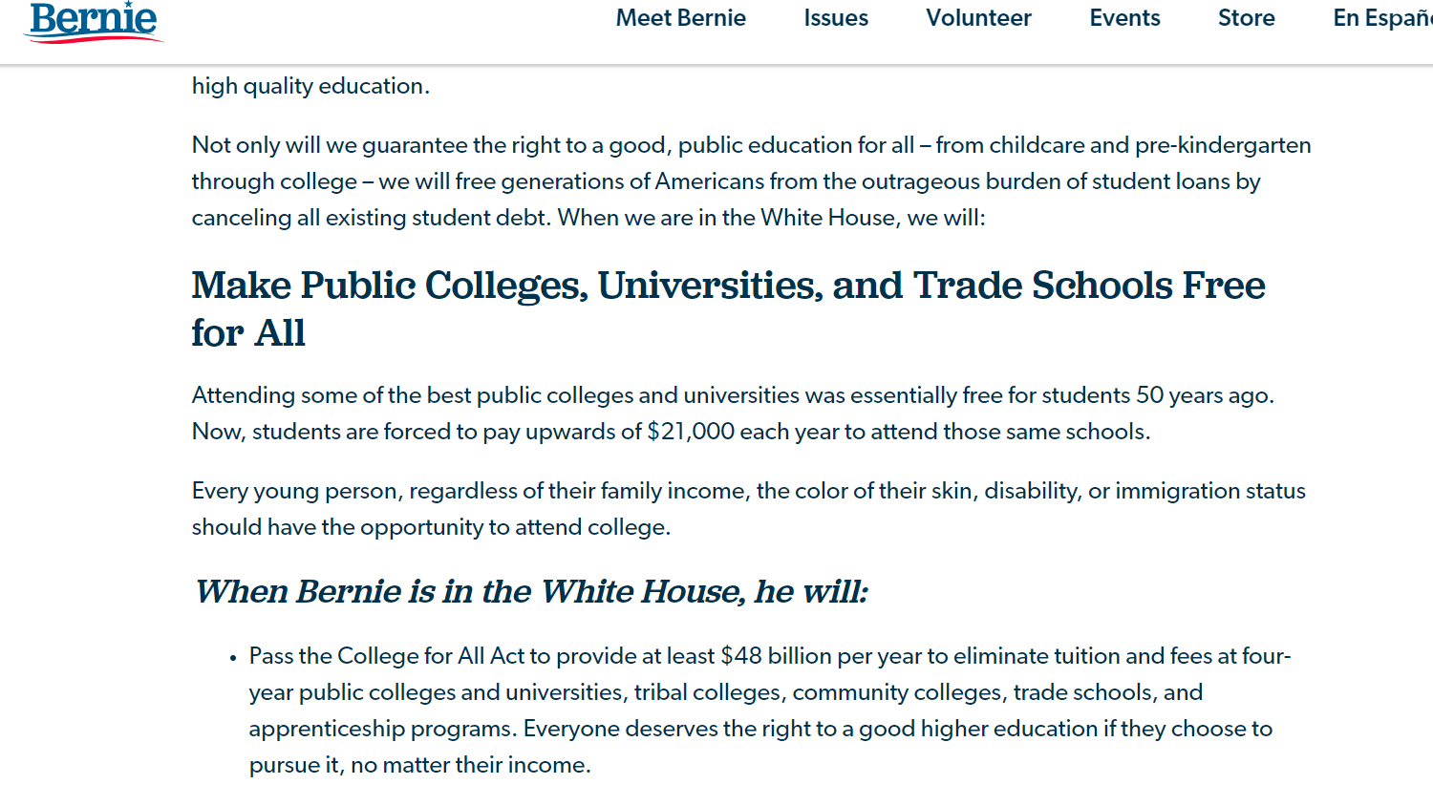The image size is (1433, 806).
Task: Click the star above the Bernie logo
Action: pos(128,4)
